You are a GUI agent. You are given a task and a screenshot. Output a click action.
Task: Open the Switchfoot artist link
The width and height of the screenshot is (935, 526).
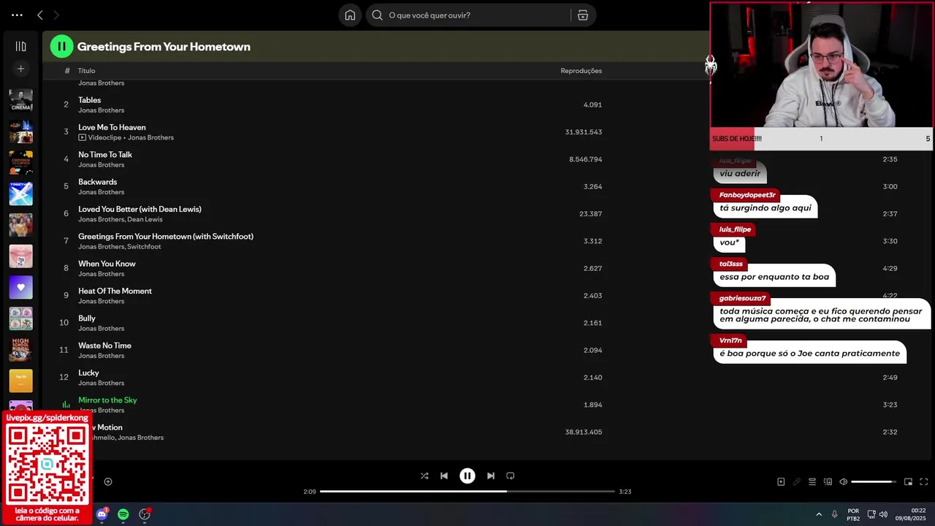144,247
